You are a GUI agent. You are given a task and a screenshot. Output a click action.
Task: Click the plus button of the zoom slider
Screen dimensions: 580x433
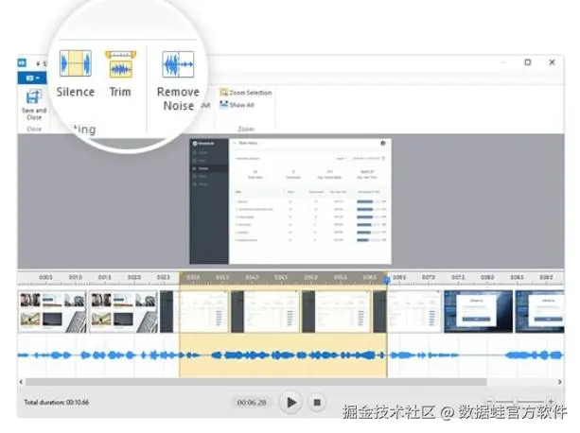coord(552,401)
